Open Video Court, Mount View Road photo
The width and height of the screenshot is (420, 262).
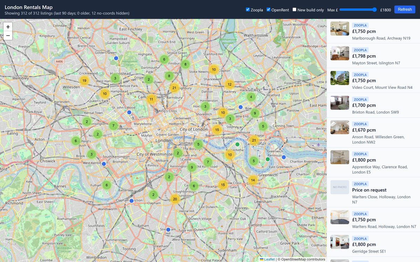(340, 78)
